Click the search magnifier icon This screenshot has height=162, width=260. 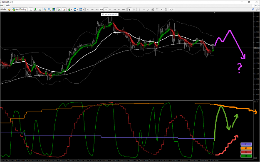tap(253, 10)
